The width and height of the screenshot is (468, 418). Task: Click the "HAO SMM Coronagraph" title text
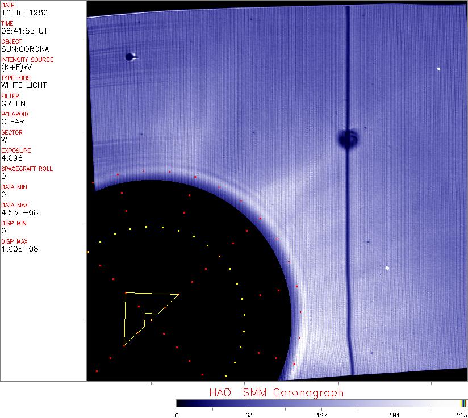[276, 392]
